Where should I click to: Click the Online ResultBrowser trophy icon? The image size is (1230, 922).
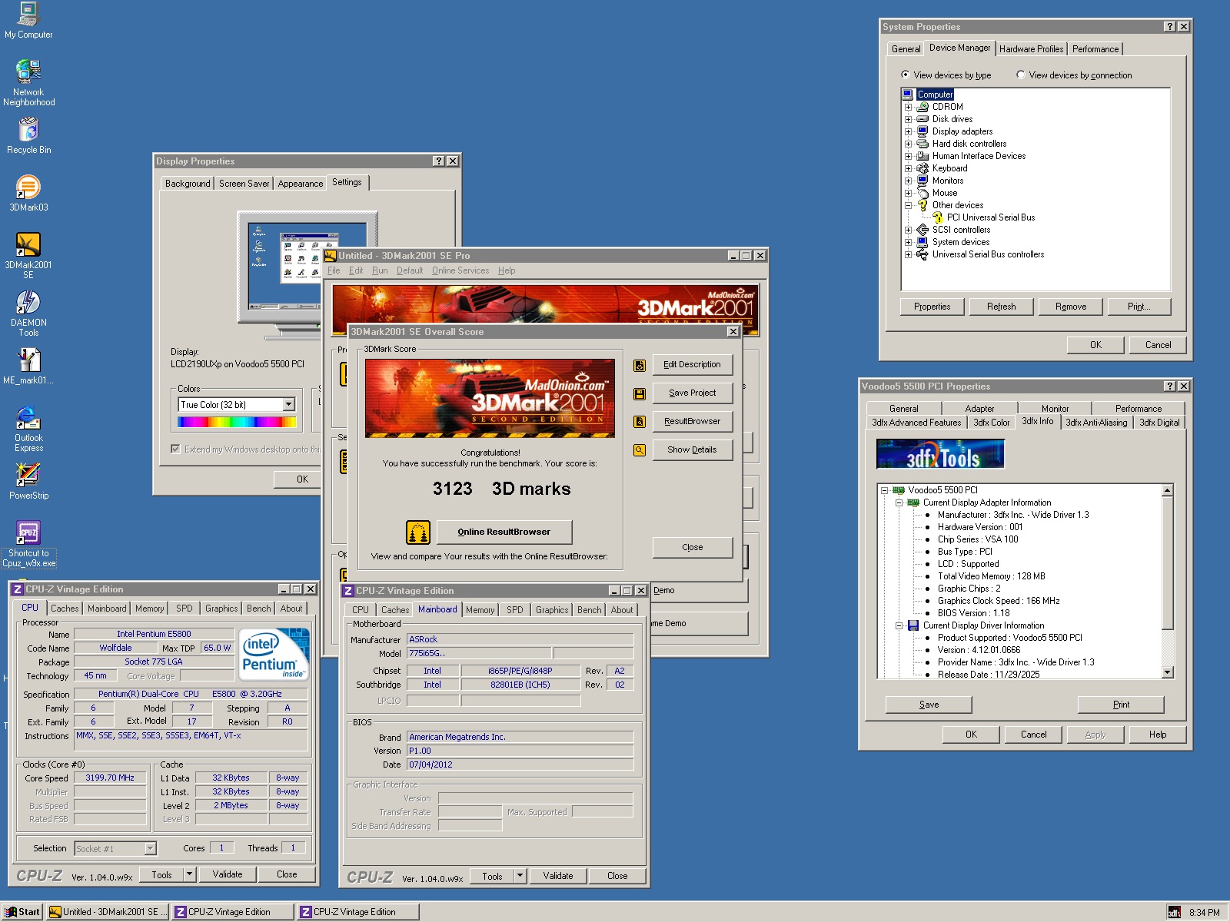point(417,532)
